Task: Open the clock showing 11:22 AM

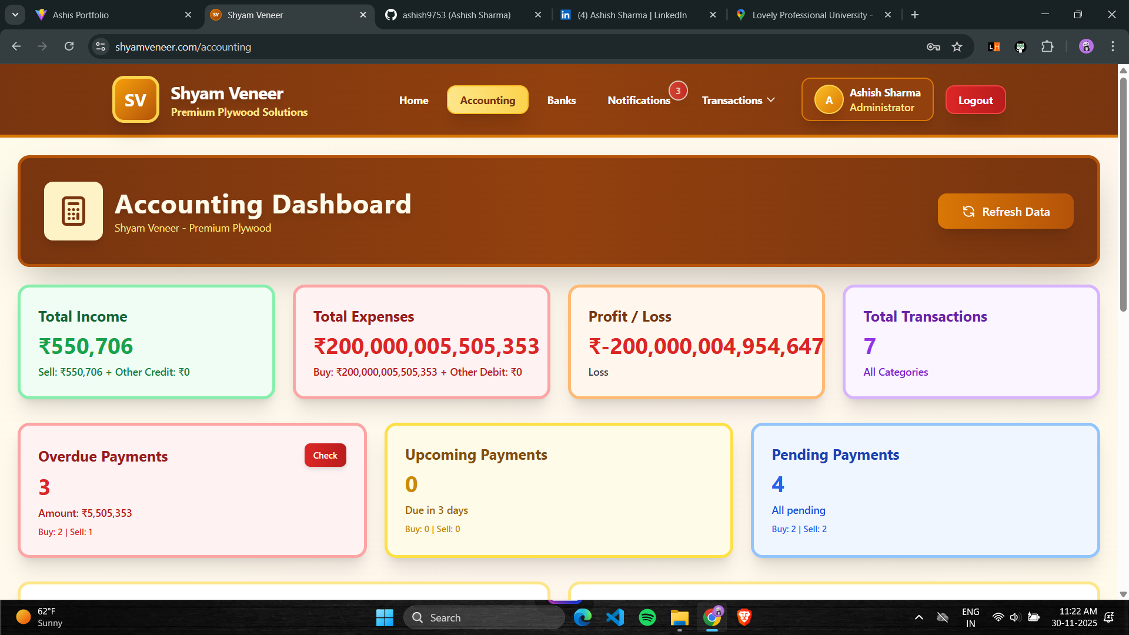Action: tap(1074, 617)
